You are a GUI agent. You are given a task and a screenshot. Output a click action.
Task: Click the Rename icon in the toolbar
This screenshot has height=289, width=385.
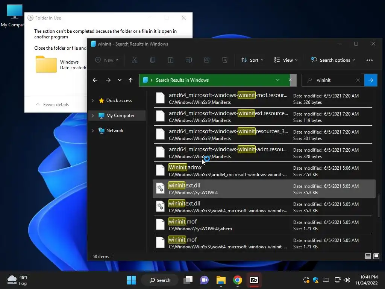coord(189,60)
